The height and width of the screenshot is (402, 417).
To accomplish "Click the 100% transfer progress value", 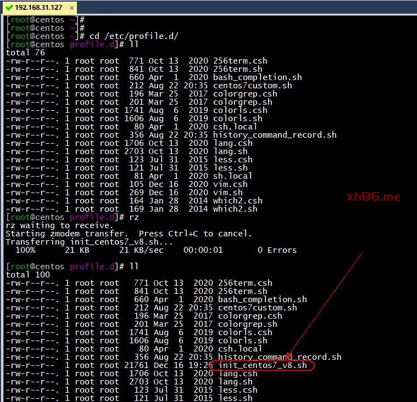I will [x=25, y=250].
